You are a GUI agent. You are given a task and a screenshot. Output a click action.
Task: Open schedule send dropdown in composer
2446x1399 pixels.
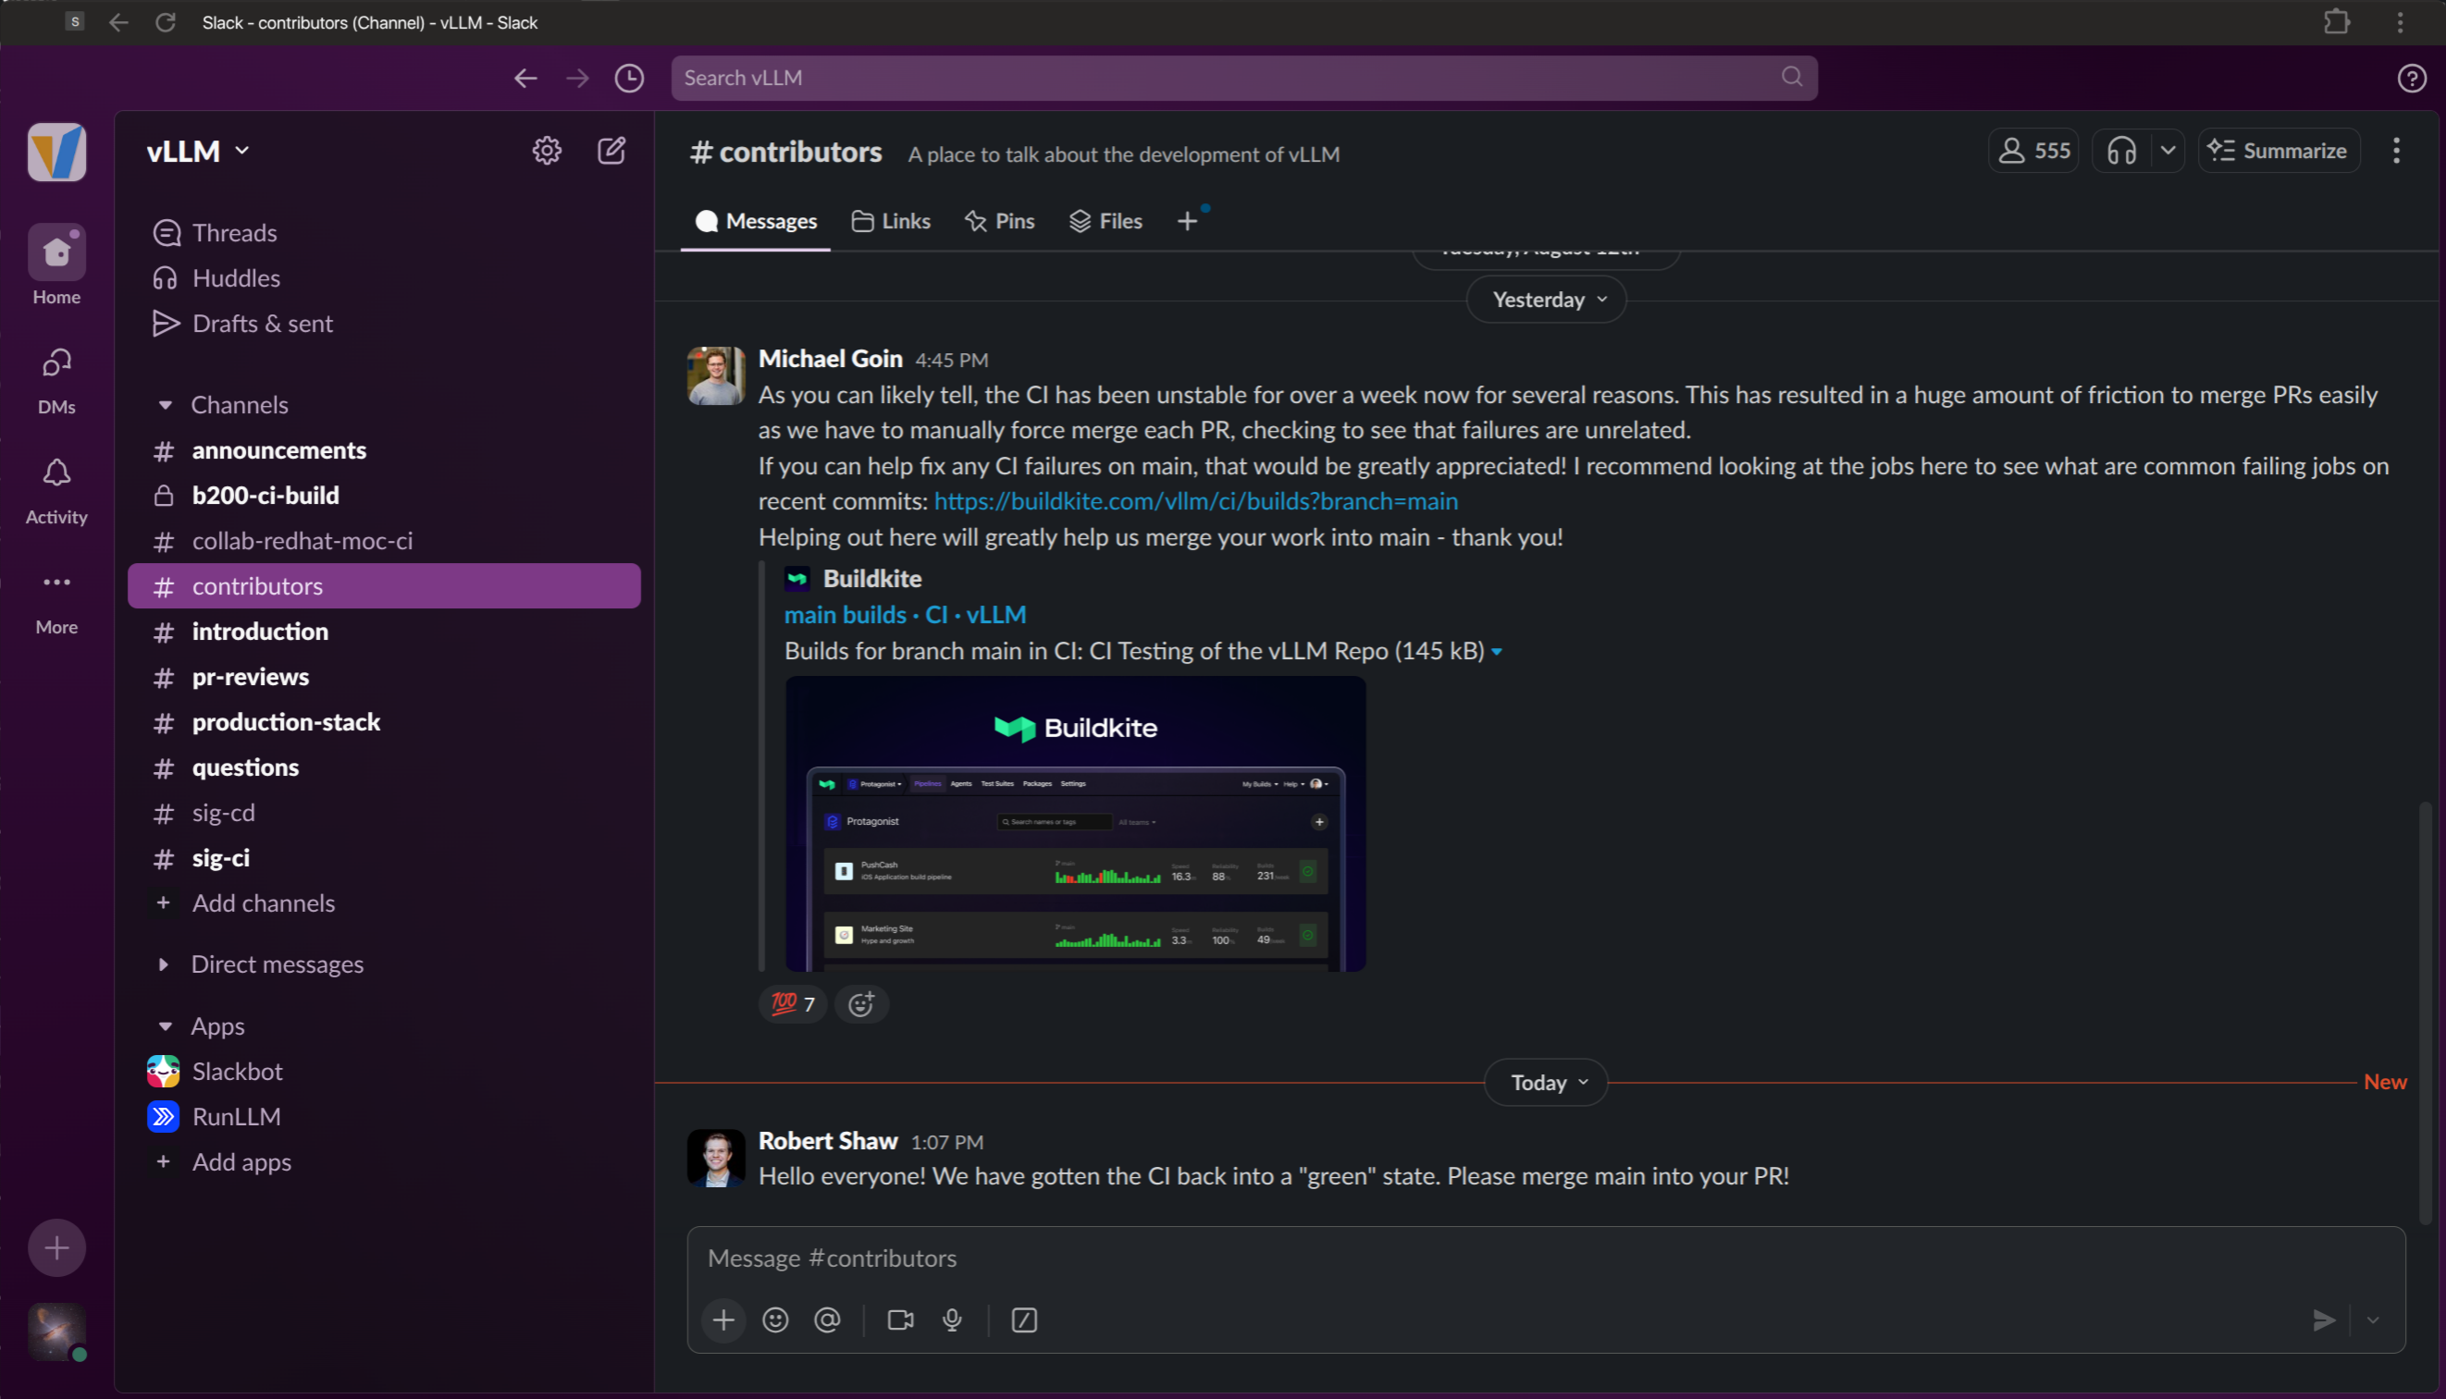[2373, 1320]
